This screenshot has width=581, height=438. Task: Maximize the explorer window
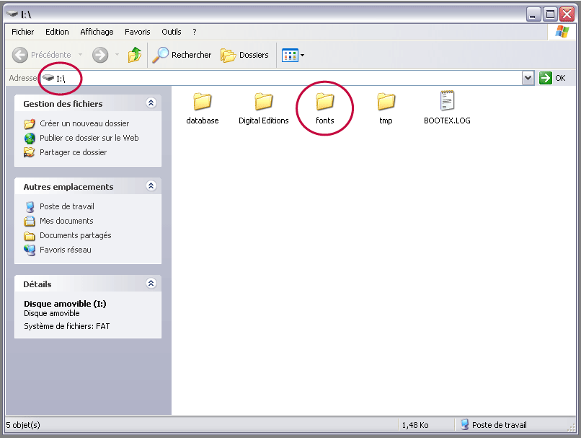[550, 14]
